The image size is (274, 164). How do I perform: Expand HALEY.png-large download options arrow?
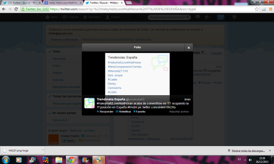pyautogui.click(x=43, y=150)
